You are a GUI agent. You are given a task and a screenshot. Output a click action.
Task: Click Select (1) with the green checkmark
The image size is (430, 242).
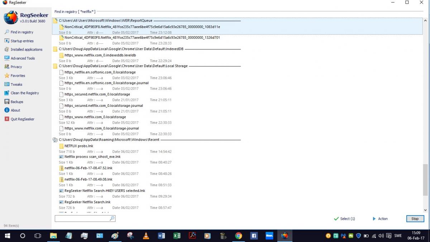click(x=344, y=219)
